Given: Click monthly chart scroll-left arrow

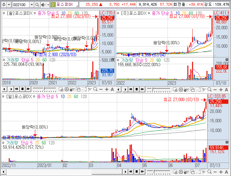Looking at the screenshot, I should coord(4,89).
